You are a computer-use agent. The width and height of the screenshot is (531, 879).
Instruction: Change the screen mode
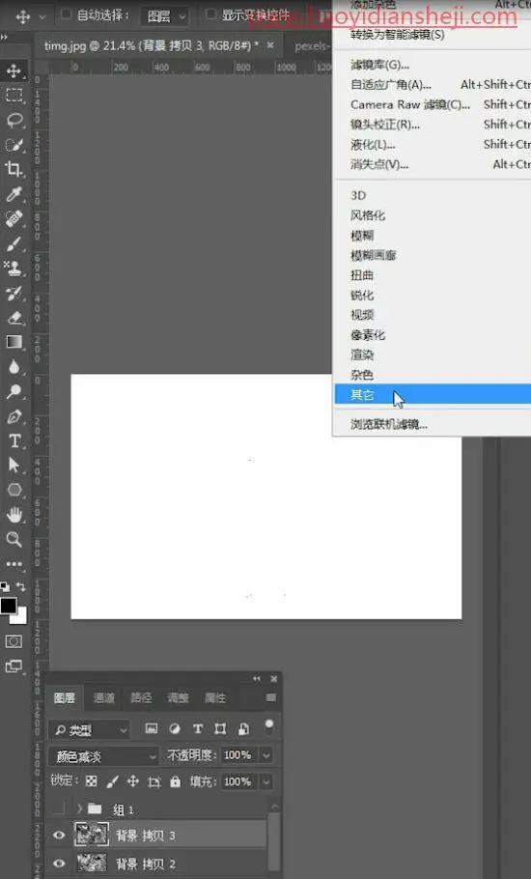[x=14, y=666]
